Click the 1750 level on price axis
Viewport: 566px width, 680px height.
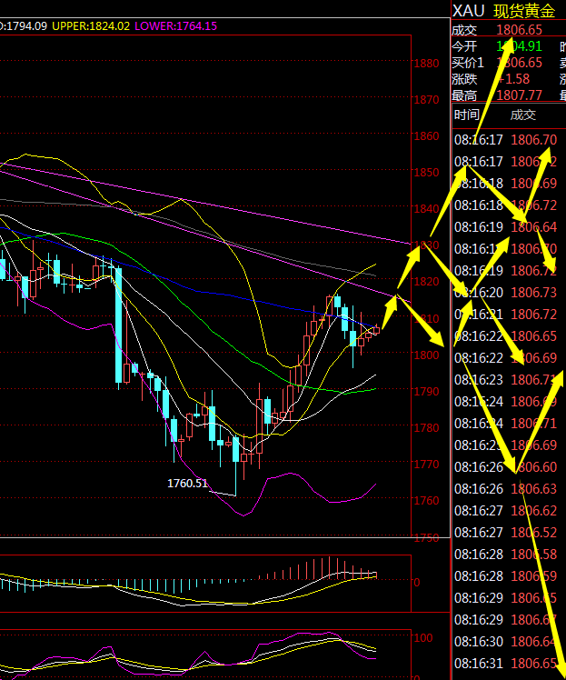pyautogui.click(x=425, y=537)
